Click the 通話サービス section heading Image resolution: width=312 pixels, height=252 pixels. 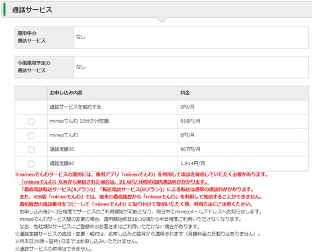(32, 10)
